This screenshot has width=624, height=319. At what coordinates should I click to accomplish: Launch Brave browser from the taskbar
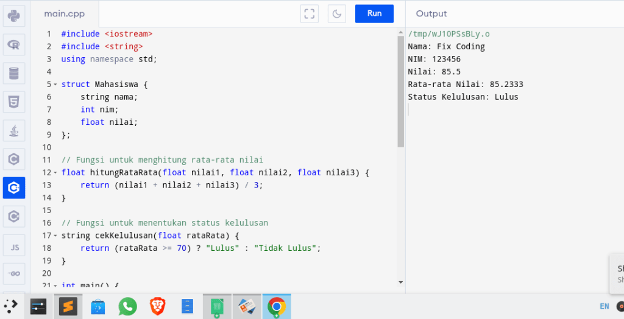[x=157, y=306]
